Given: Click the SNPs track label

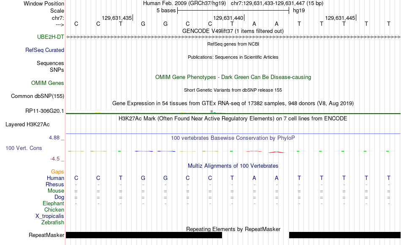Looking at the screenshot, I should pyautogui.click(x=57, y=70).
